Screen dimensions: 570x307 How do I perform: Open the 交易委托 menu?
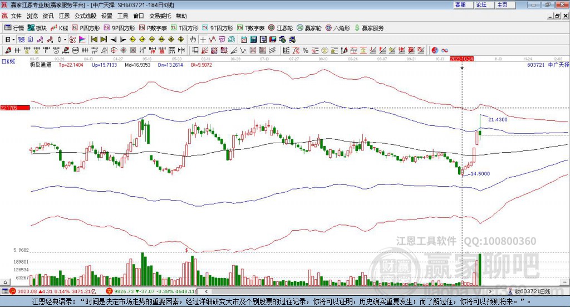tap(160, 16)
